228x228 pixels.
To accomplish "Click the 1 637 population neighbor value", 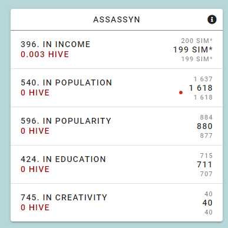I will point(203,79).
